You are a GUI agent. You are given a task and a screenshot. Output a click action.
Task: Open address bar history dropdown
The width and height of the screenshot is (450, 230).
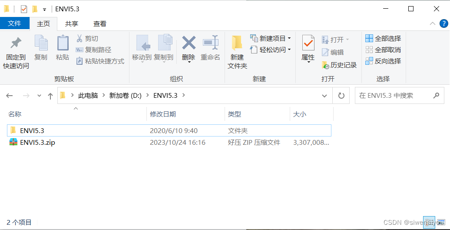coord(324,96)
